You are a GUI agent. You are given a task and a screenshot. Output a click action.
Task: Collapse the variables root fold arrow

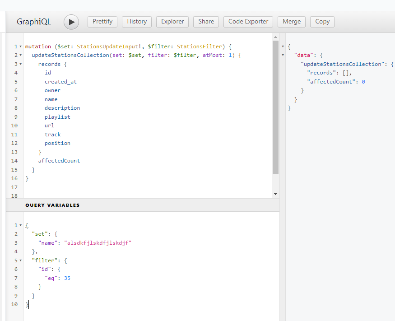pyautogui.click(x=21, y=225)
